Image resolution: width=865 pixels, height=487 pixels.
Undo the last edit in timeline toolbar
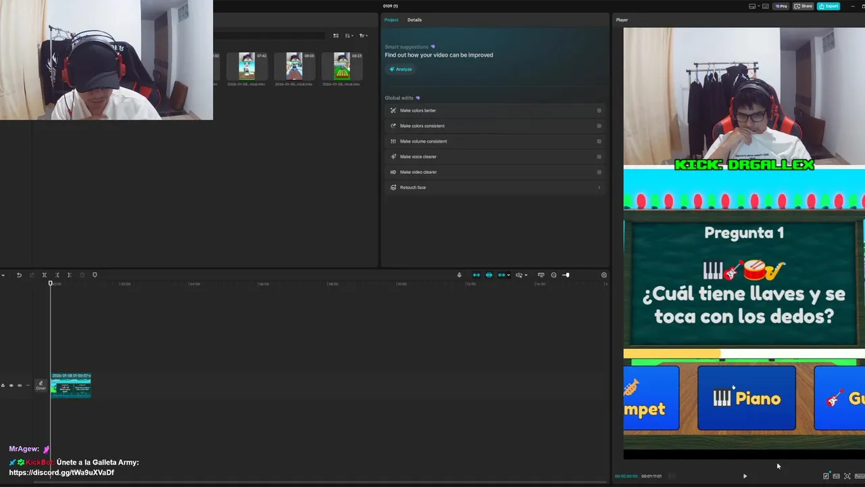19,275
